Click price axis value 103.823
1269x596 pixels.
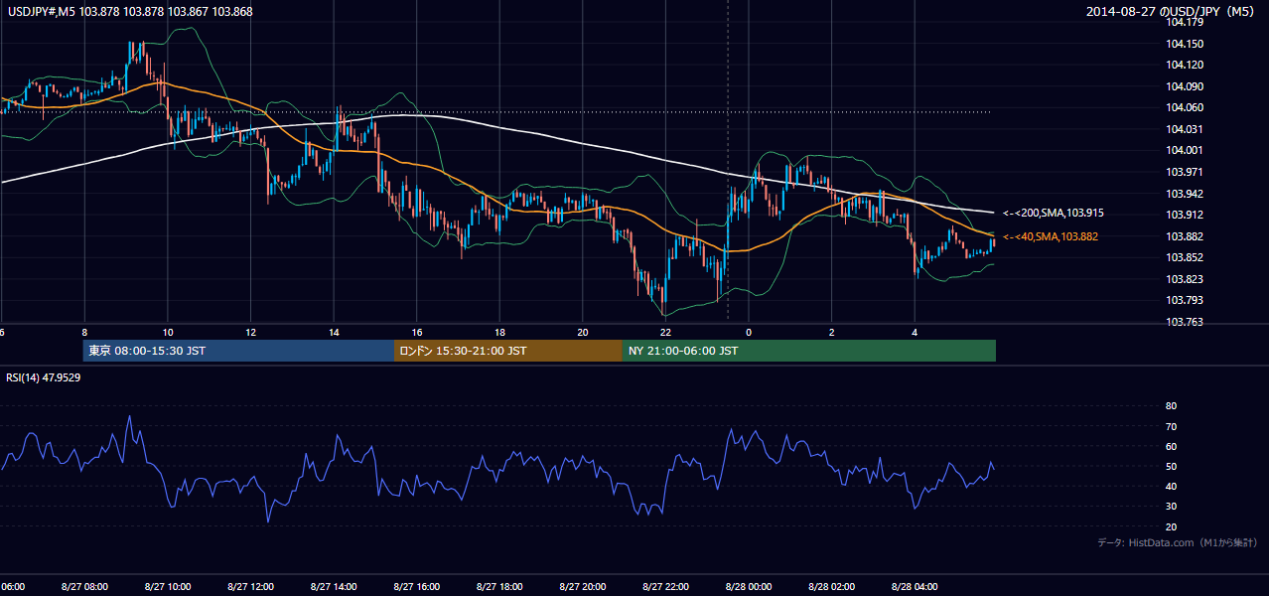[1184, 279]
